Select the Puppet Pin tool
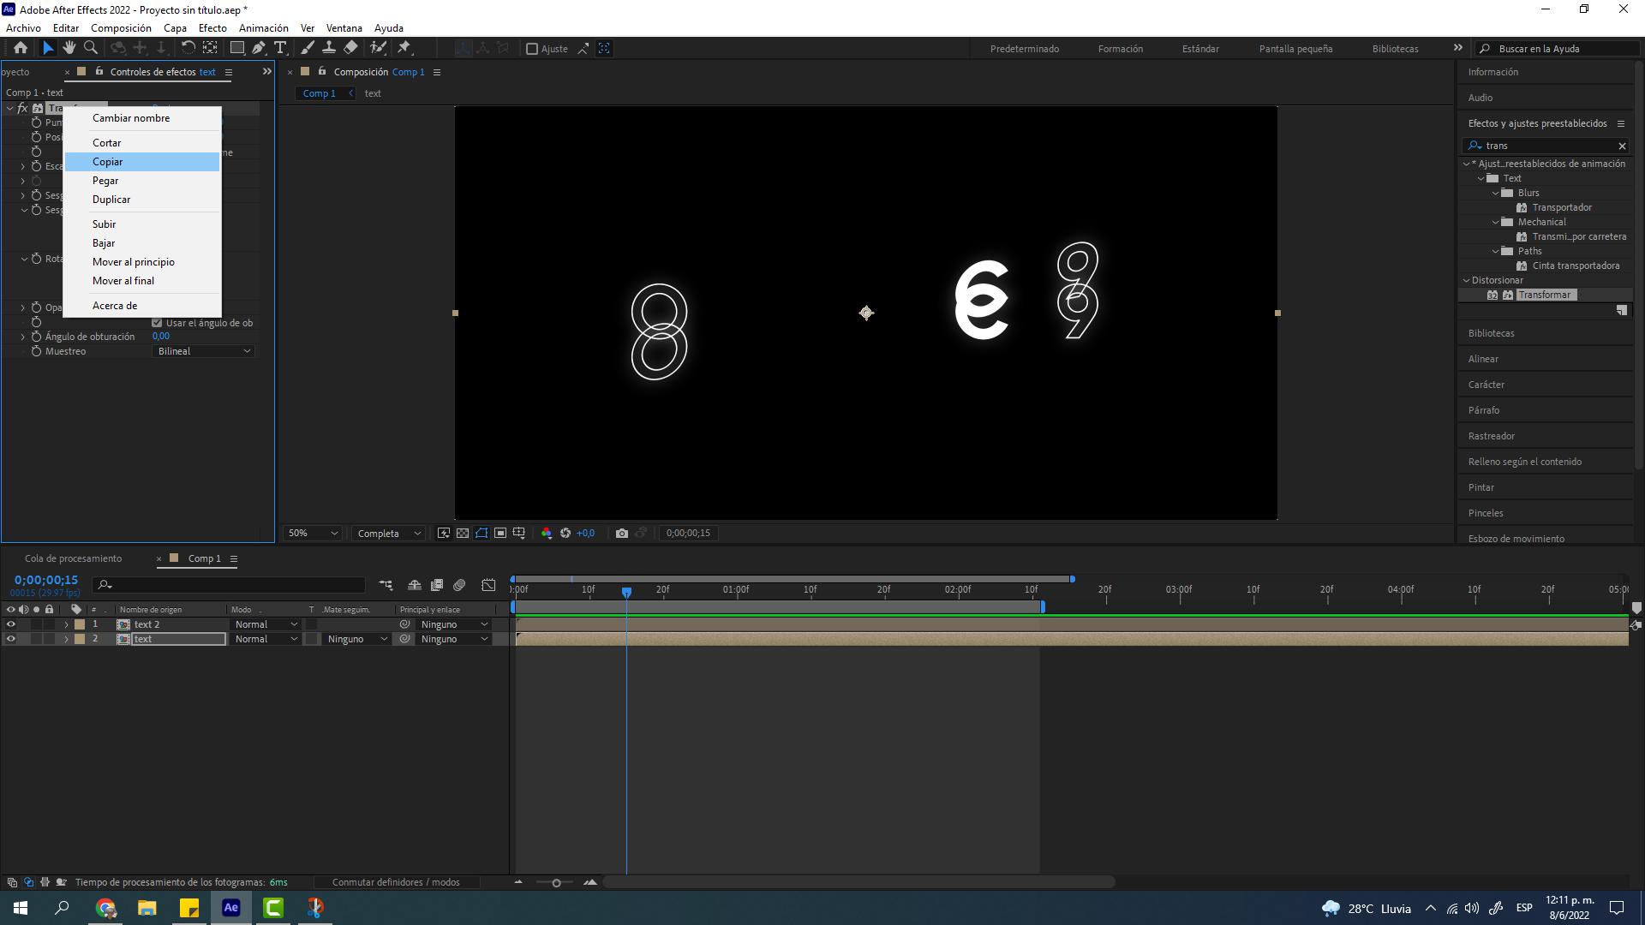The width and height of the screenshot is (1645, 925). pyautogui.click(x=404, y=48)
